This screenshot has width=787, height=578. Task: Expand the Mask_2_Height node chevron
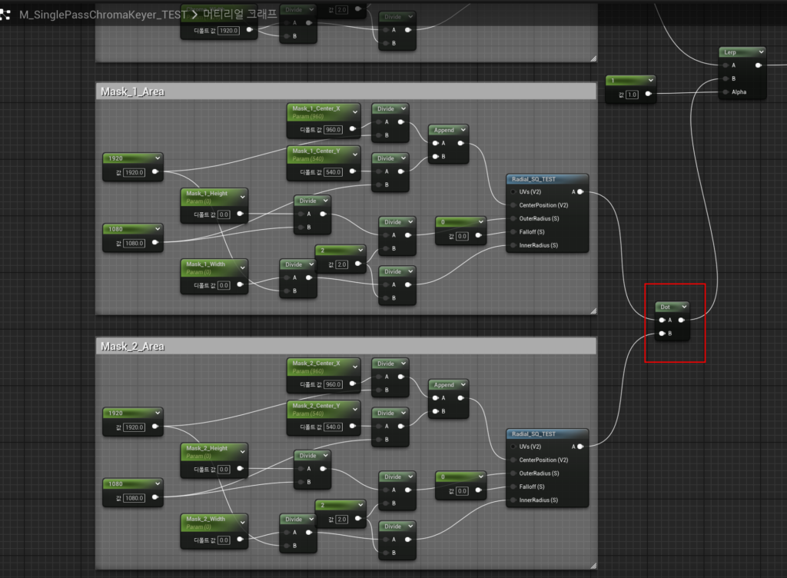[x=242, y=452]
